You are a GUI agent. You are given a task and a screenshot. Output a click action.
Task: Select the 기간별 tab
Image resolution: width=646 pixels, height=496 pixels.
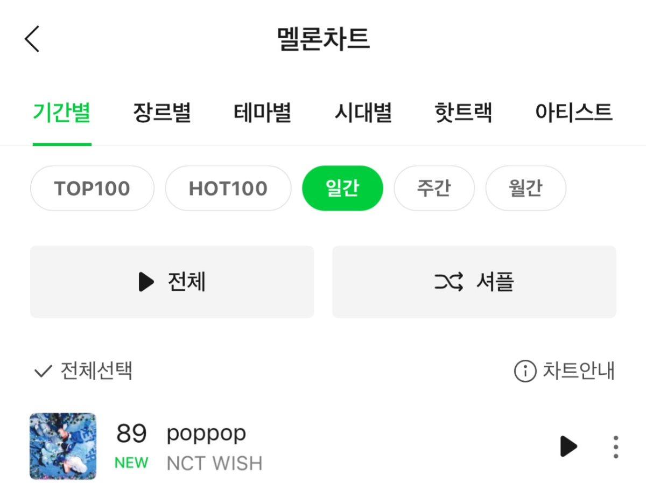(x=62, y=113)
